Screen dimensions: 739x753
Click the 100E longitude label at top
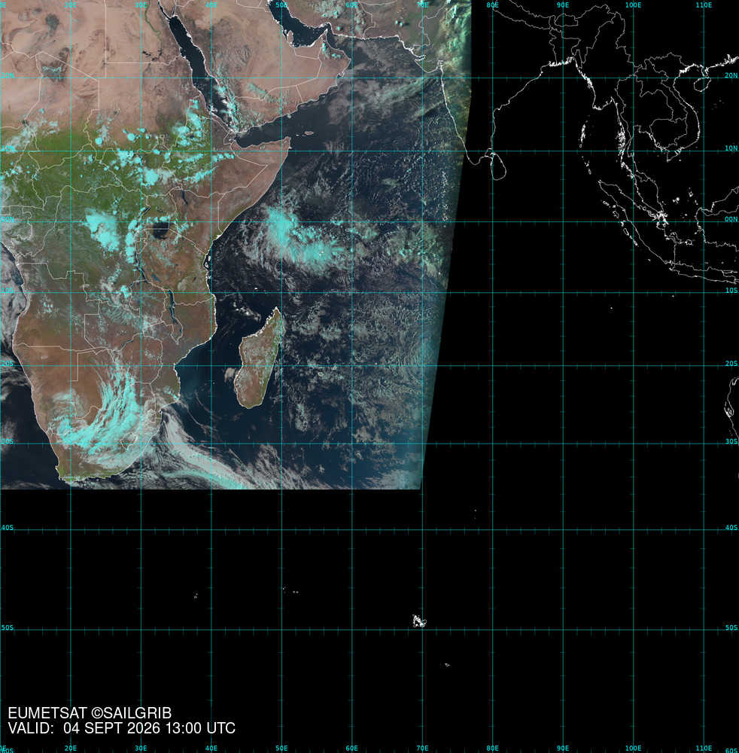point(633,5)
